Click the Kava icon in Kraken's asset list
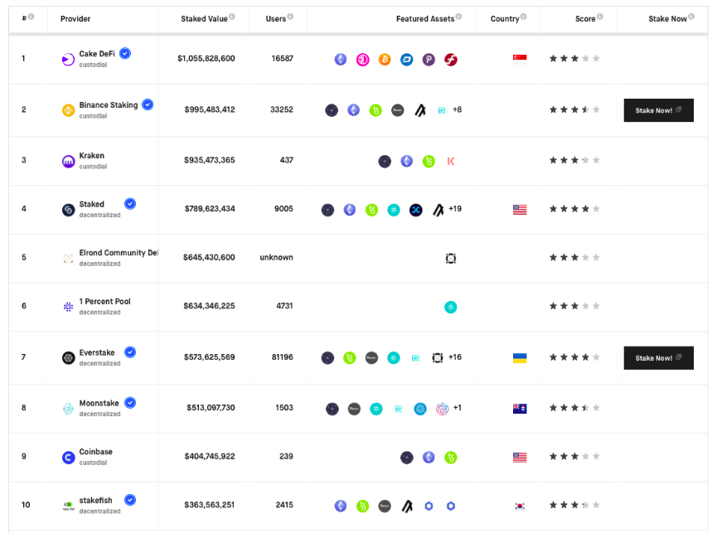 coord(450,162)
